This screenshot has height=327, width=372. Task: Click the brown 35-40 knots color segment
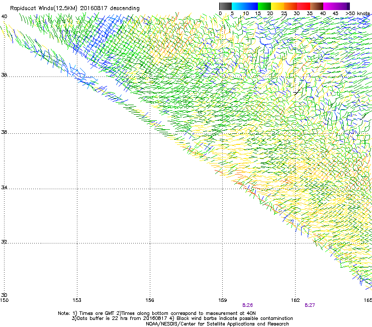[317, 6]
